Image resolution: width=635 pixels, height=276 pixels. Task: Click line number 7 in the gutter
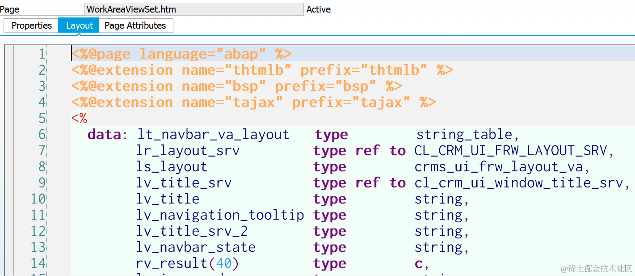pos(42,151)
